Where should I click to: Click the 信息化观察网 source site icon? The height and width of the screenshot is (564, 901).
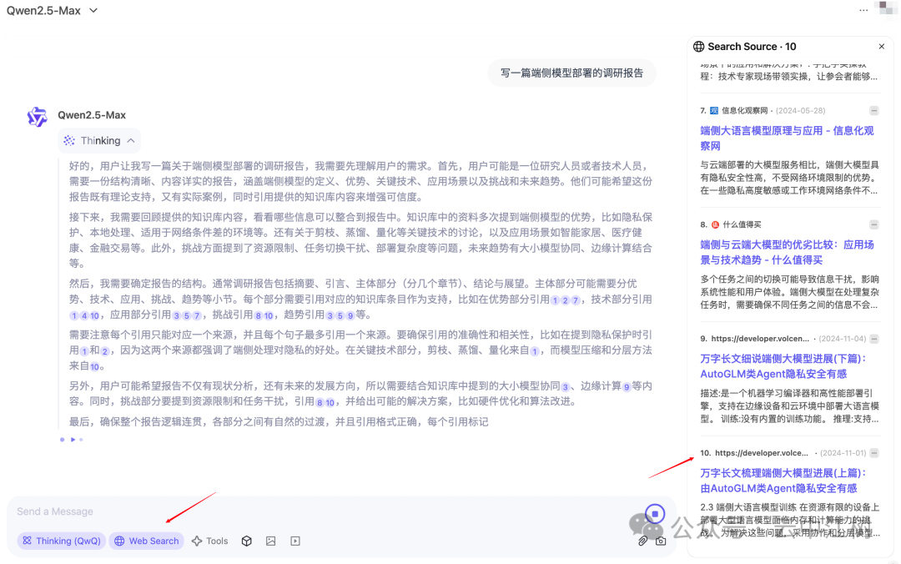point(714,110)
